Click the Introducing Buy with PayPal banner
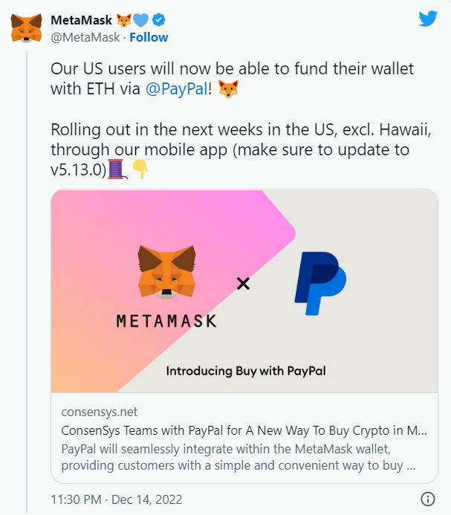 pos(245,370)
